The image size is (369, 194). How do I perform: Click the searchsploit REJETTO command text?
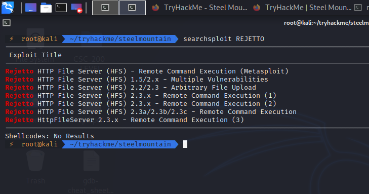[224, 39]
